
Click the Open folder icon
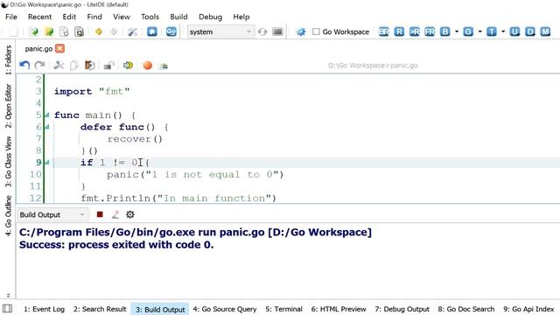click(49, 31)
